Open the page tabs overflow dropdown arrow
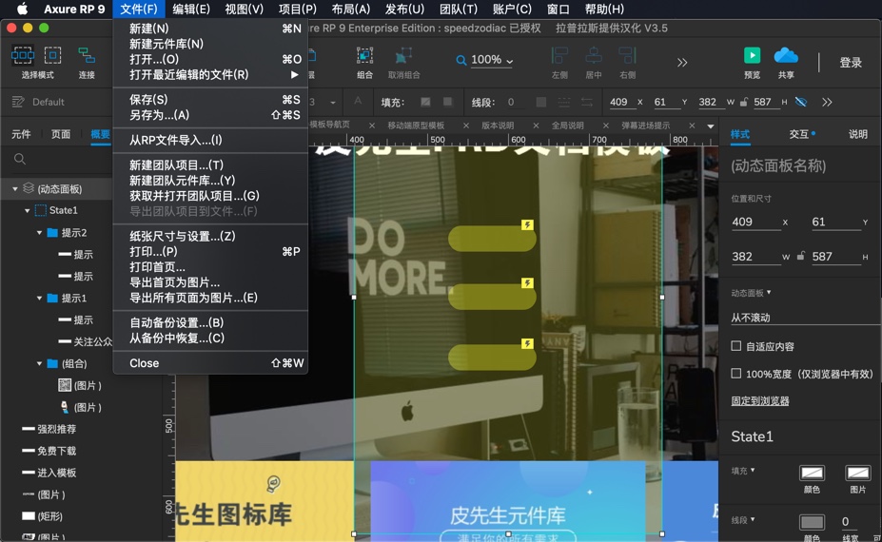Screen dimensions: 882x542 711,126
